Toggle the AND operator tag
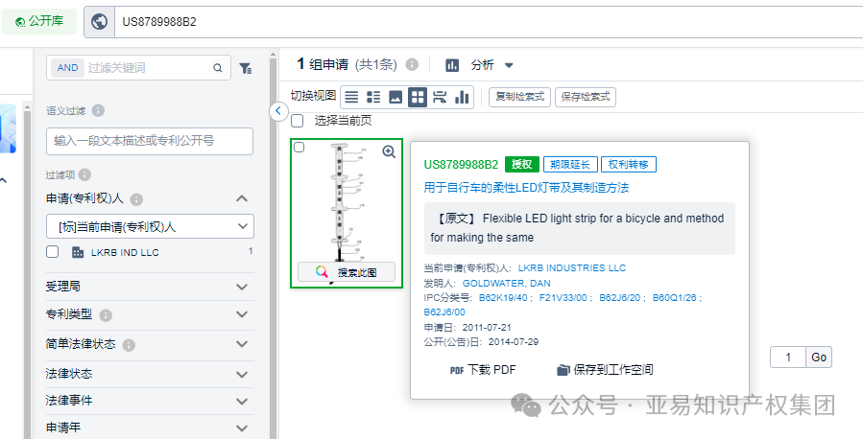The image size is (863, 439). (68, 68)
